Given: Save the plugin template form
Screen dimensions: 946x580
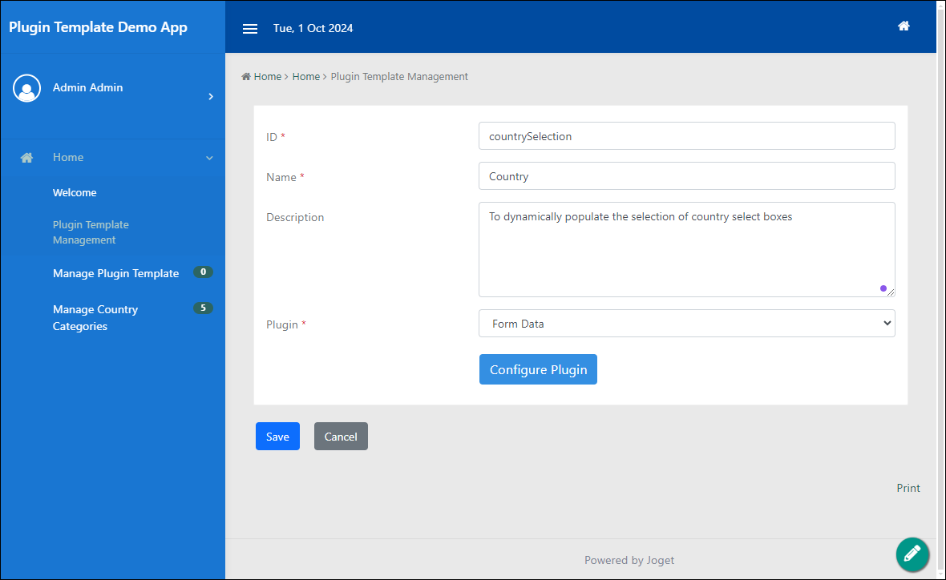Looking at the screenshot, I should tap(277, 437).
